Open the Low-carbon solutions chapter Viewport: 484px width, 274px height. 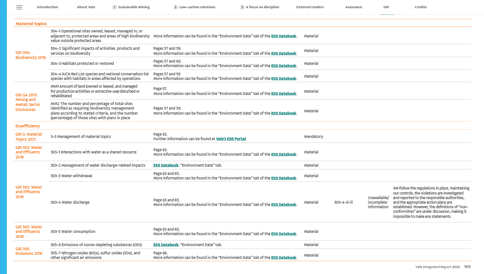197,7
